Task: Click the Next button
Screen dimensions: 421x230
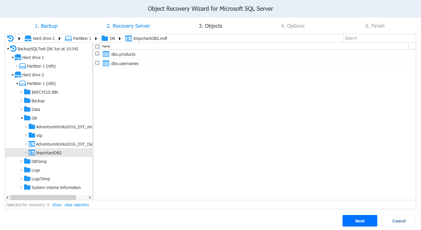Action: coord(360,221)
